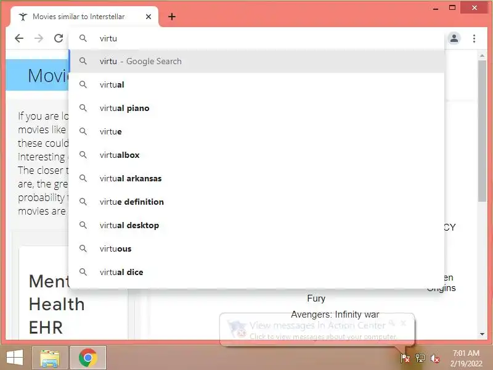Choose the virtue definition suggestion
Image resolution: width=493 pixels, height=370 pixels.
click(256, 202)
